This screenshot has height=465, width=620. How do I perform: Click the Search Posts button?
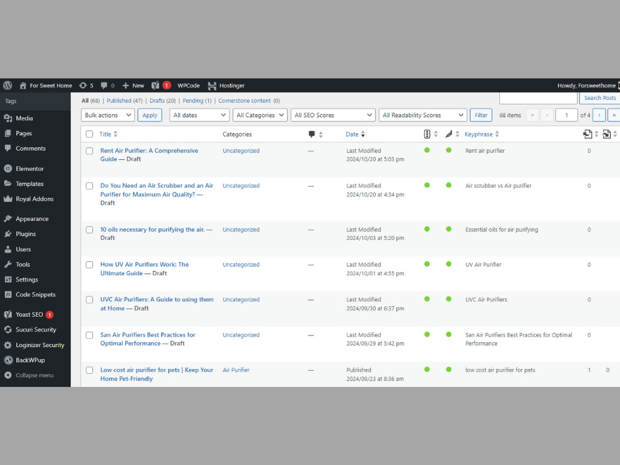click(x=600, y=98)
